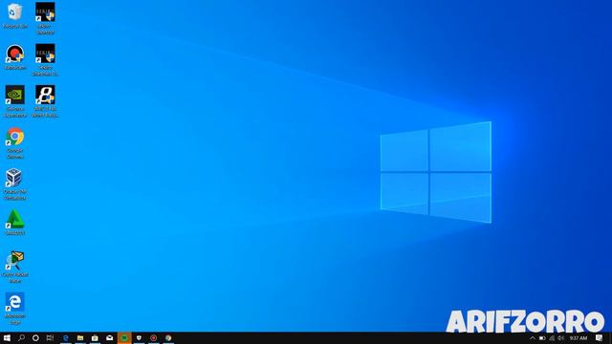Open Task View from the taskbar
Viewport: 612px width, 344px height.
[50, 337]
